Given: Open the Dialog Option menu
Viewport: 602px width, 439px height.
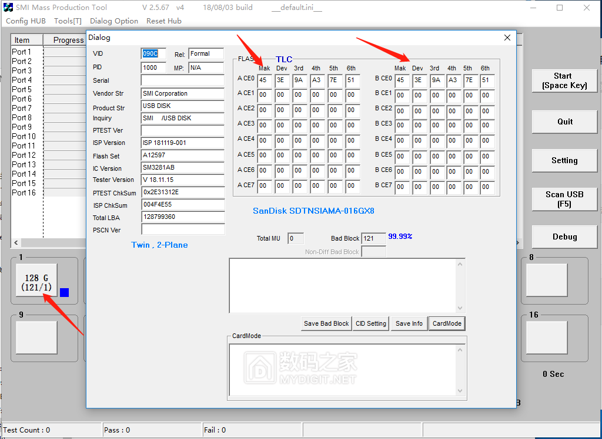Looking at the screenshot, I should coord(114,21).
